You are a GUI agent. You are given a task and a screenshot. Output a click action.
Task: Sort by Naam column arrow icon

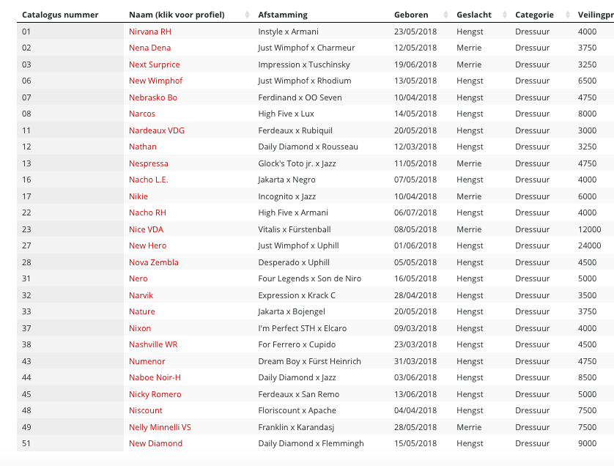tap(247, 15)
